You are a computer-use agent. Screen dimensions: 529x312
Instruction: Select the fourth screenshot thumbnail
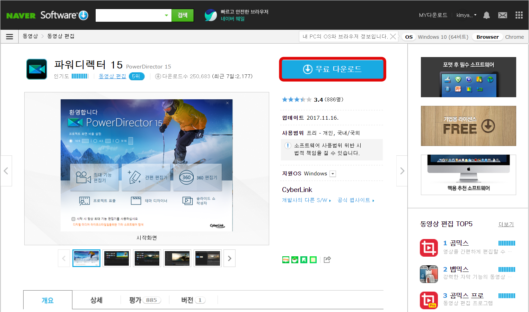pyautogui.click(x=177, y=258)
